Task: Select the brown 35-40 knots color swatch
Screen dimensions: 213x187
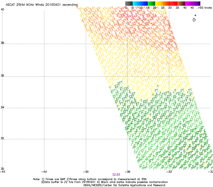Action: [181, 3]
